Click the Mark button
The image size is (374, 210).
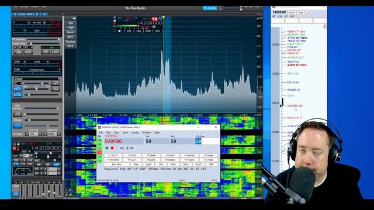174,164
